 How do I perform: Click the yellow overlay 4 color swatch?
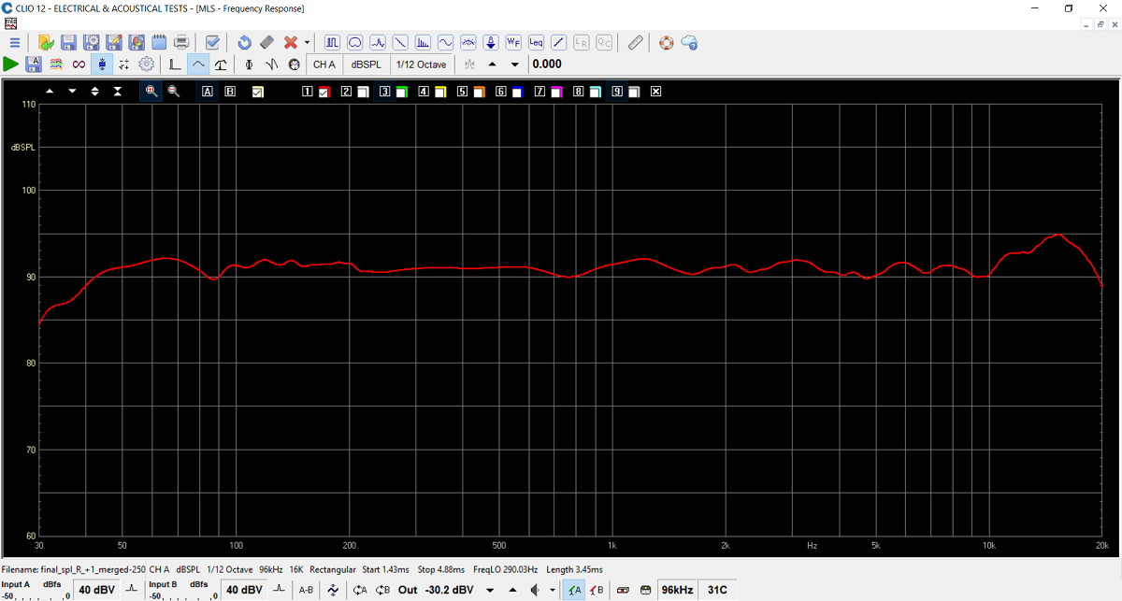439,92
